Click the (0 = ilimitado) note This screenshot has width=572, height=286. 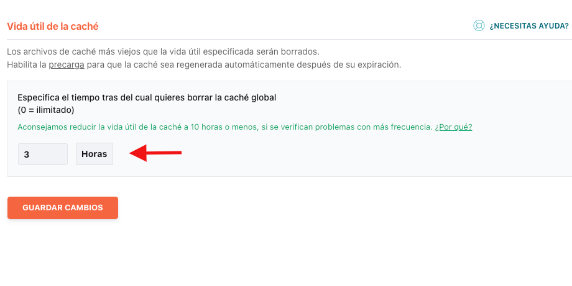46,110
